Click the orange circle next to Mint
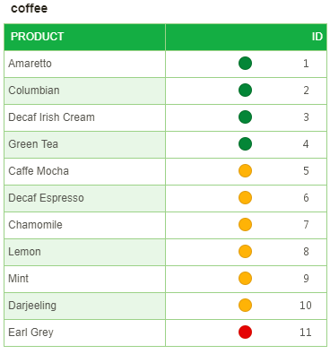The width and height of the screenshot is (330, 354). (245, 279)
